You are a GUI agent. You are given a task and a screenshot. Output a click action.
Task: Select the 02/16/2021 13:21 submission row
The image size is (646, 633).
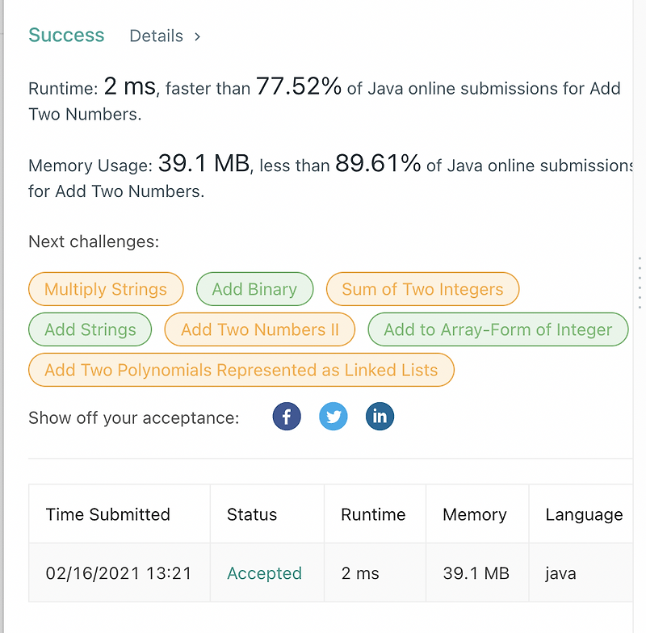coord(119,573)
